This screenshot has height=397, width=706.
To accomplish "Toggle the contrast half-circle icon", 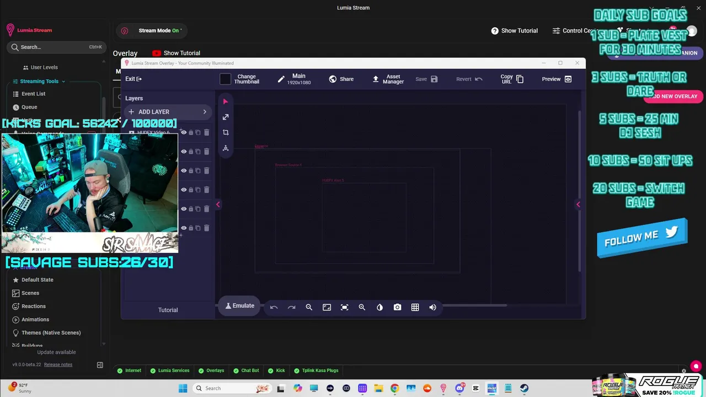I will (379, 307).
